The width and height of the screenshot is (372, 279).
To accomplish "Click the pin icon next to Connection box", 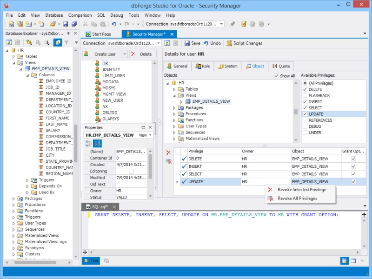I will click(232, 24).
